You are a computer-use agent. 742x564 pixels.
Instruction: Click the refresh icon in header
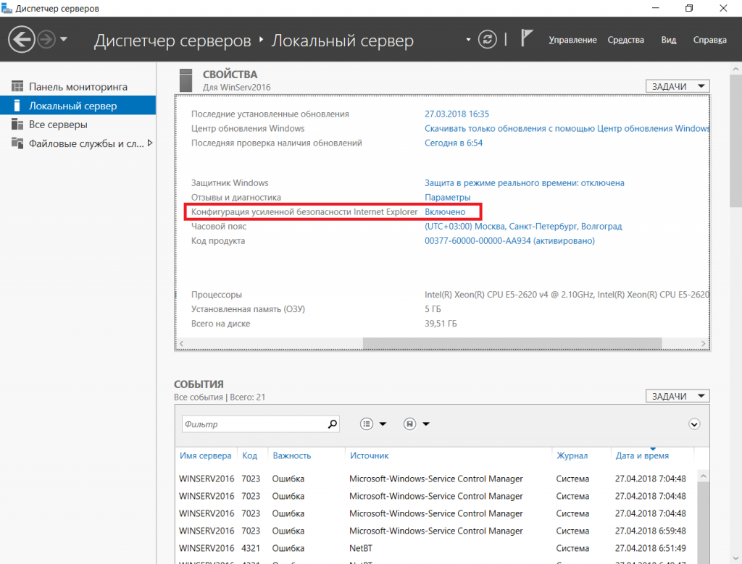click(x=489, y=39)
